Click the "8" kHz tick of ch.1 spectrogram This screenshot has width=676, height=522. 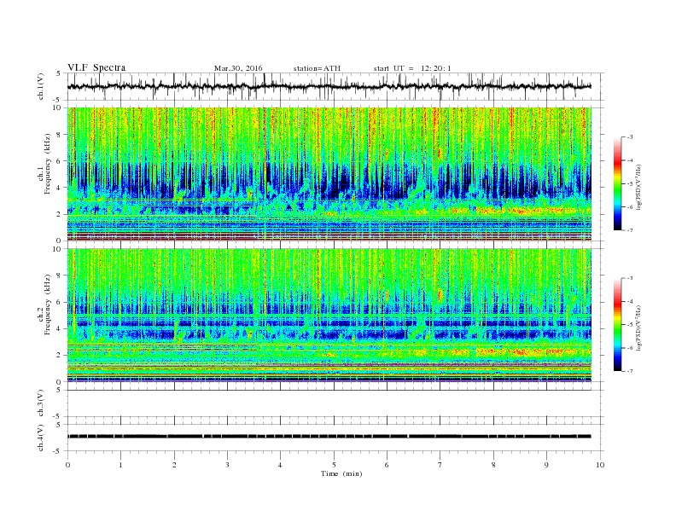[60, 135]
